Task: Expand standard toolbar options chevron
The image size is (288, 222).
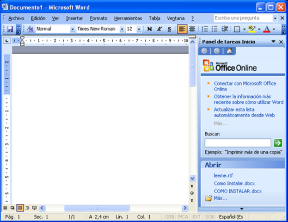Action: [x=18, y=30]
